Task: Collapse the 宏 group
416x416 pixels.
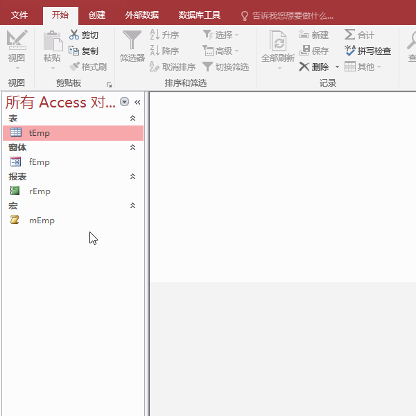Action: (x=132, y=206)
